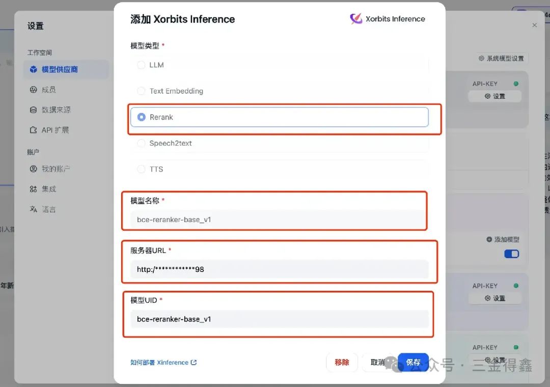Click the gear icon beside 系统模型设置
The image size is (550, 387).
(482, 58)
